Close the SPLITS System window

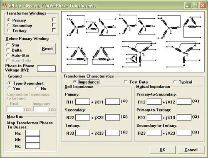click(203, 5)
